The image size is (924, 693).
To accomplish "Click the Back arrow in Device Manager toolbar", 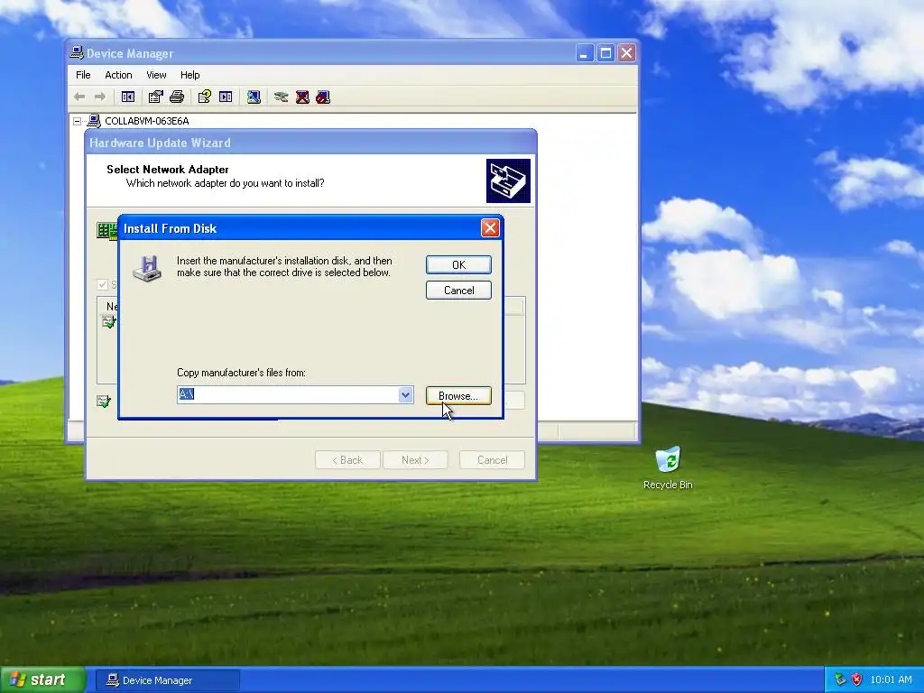I will tap(79, 97).
